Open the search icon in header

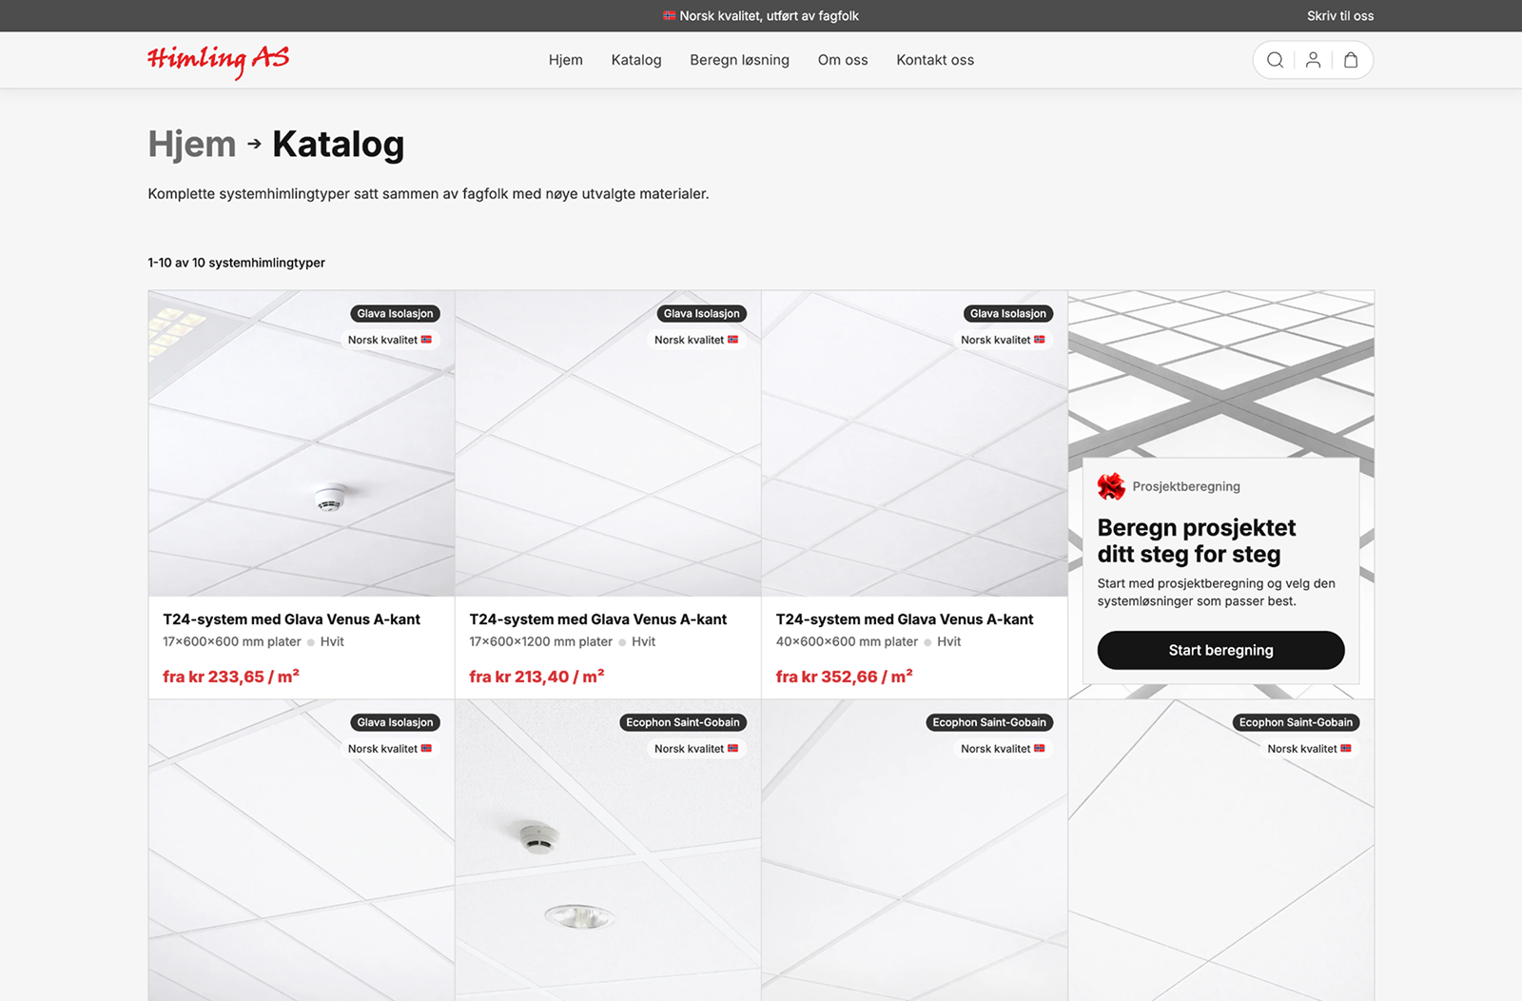tap(1275, 60)
